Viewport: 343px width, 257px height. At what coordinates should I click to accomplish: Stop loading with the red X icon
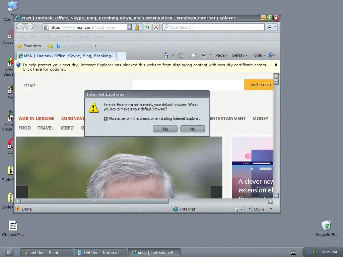click(156, 27)
